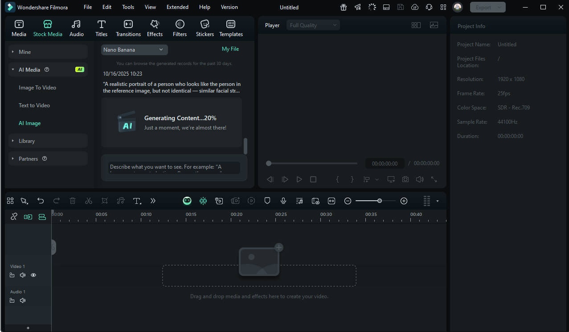Click the Text tool in timeline toolbar
Screen dimensions: 569x332
[137, 201]
